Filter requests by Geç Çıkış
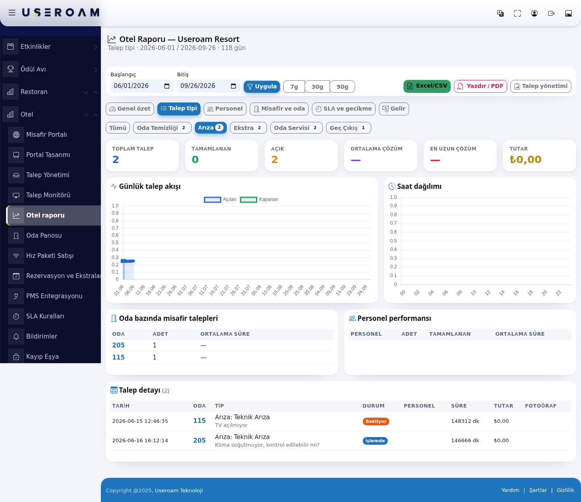Image resolution: width=581 pixels, height=502 pixels. click(349, 128)
